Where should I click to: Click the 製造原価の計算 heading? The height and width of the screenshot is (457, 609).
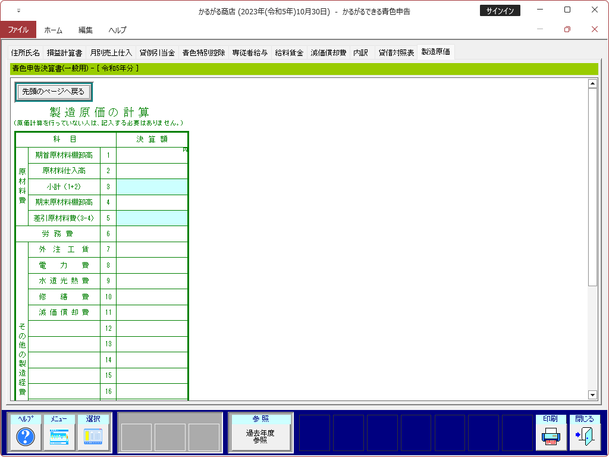99,112
